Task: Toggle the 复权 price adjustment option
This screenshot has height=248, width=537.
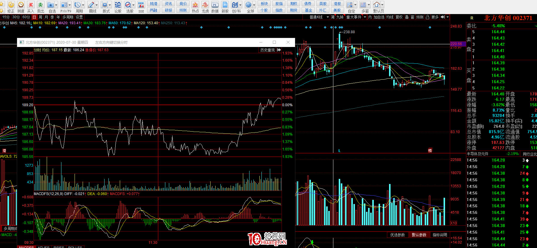Action: point(399,17)
